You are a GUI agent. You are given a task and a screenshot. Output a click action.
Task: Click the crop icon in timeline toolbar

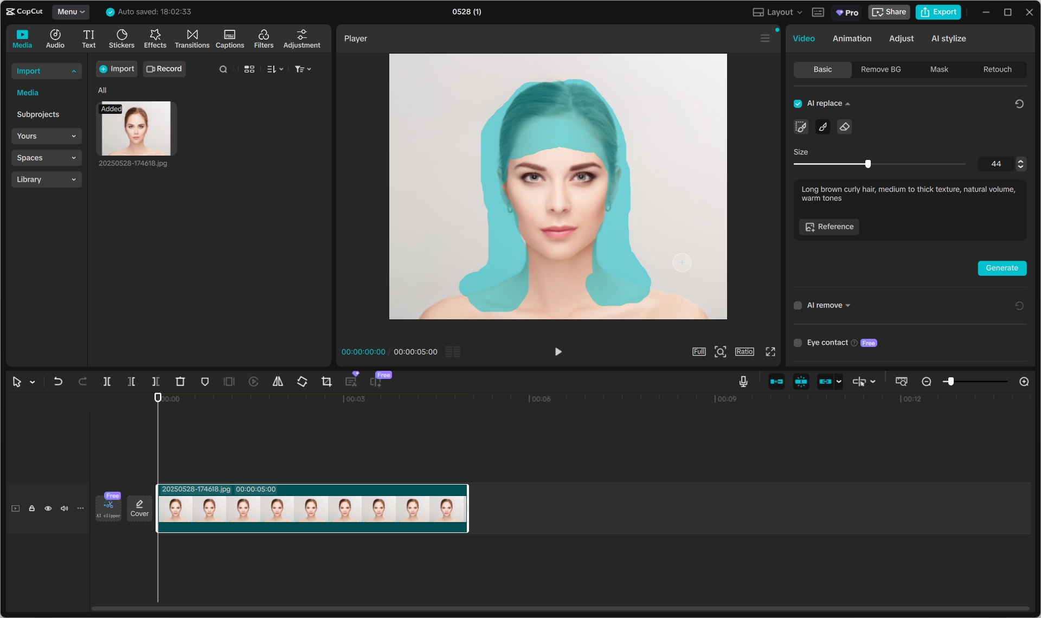click(326, 382)
